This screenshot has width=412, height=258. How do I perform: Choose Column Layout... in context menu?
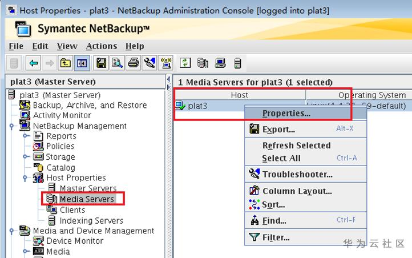pyautogui.click(x=306, y=191)
